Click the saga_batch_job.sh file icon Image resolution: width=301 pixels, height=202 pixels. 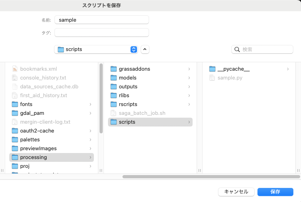click(x=114, y=113)
